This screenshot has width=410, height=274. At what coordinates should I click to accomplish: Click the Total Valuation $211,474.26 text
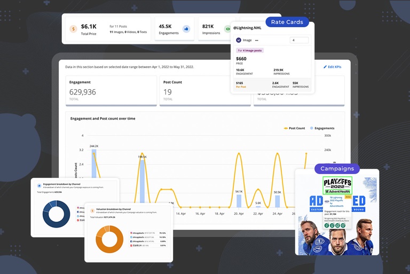tap(102, 217)
